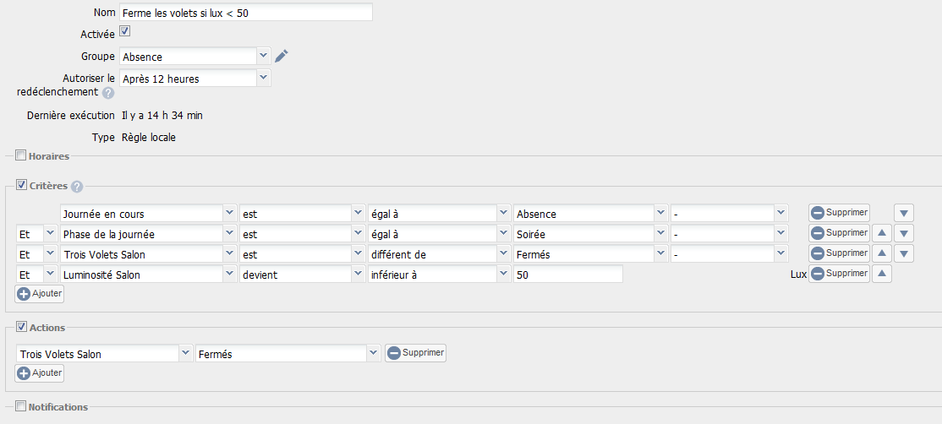Click the Critères help question mark

coord(77,187)
